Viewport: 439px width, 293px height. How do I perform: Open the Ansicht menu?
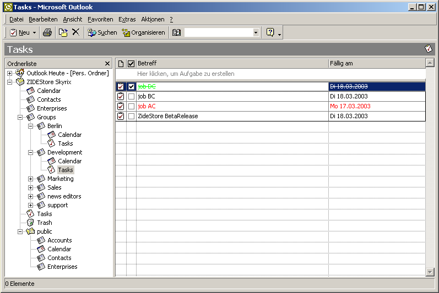[73, 19]
